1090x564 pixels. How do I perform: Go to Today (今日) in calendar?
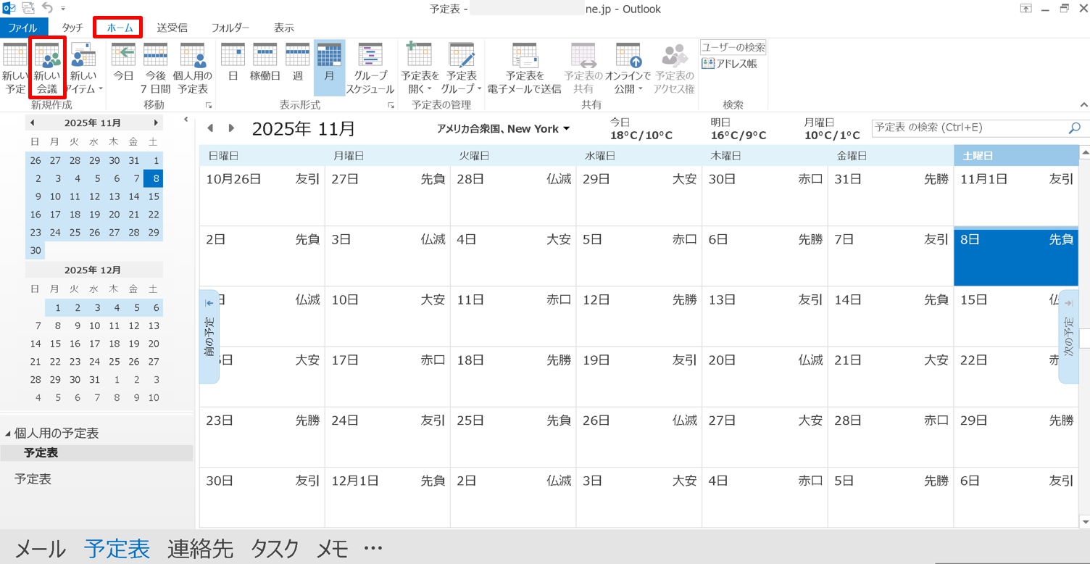[x=124, y=68]
